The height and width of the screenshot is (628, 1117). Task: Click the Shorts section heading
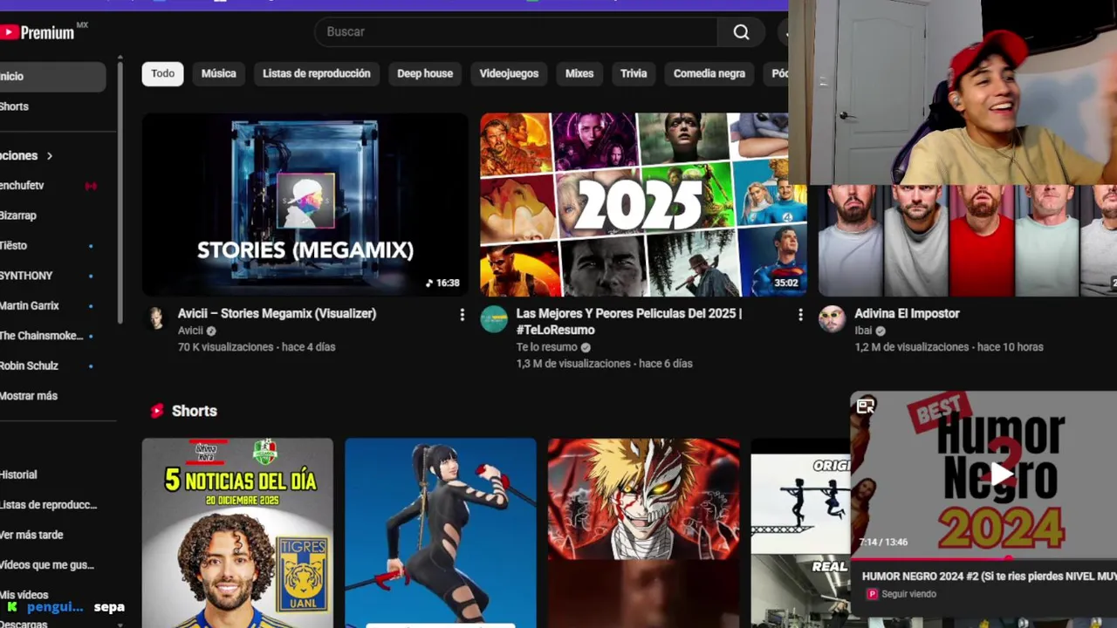point(195,411)
